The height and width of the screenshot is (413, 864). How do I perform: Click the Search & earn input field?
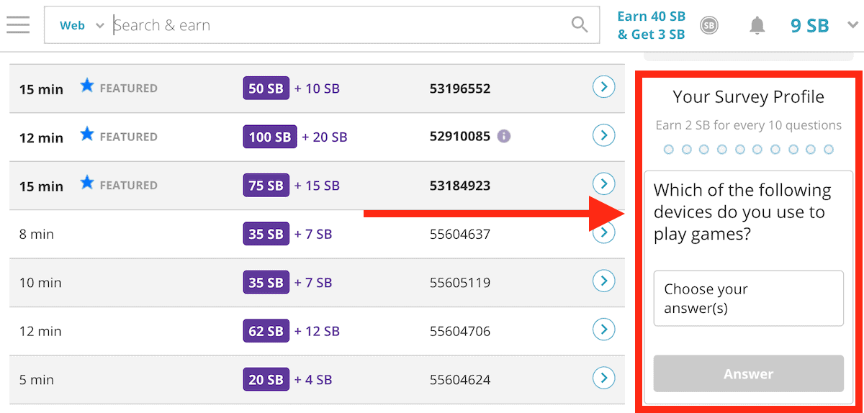tap(338, 25)
